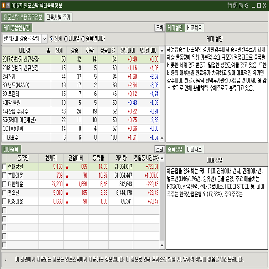Viewport: 269px width, 269px height.
Task: Select the 2018 상반기 신규상장 theme row
Action: tap(81, 68)
